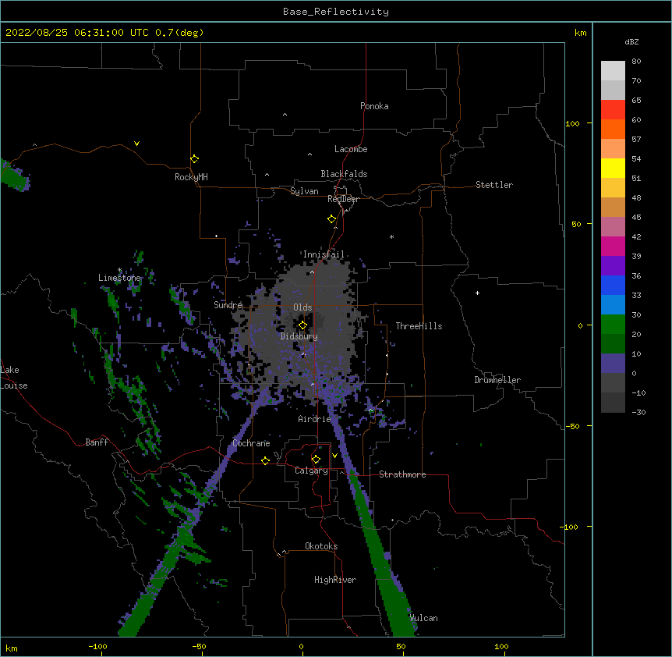Click the Base_Reflectivity title text

[336, 12]
